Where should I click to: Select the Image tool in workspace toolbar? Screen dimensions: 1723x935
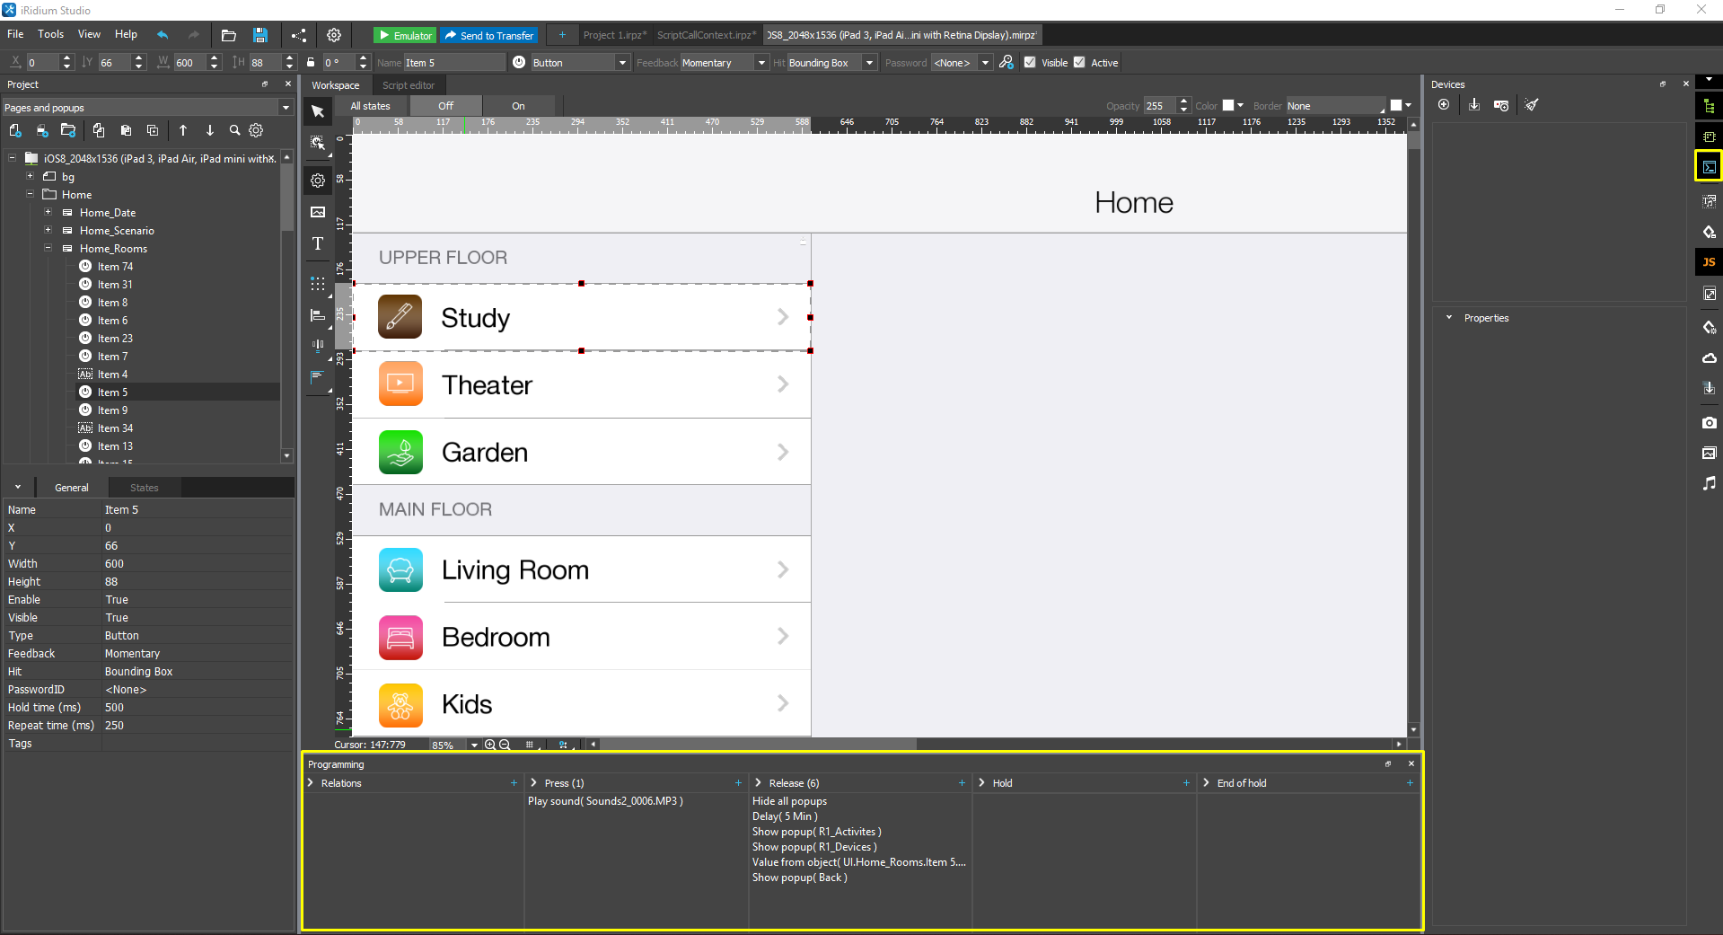click(x=318, y=212)
